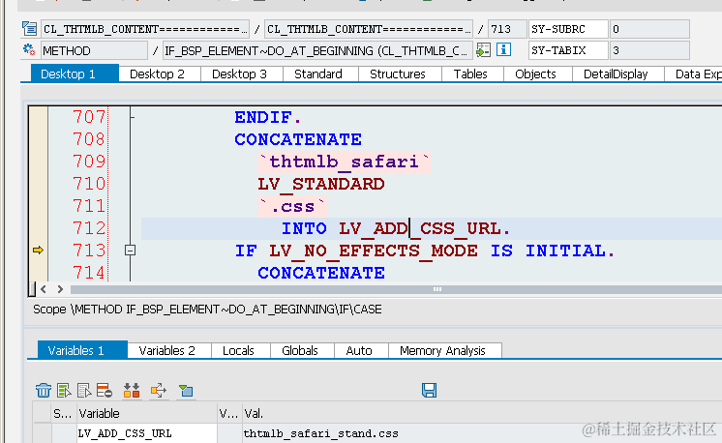Delete variables using the trash can icon
This screenshot has height=443, width=722.
44,391
